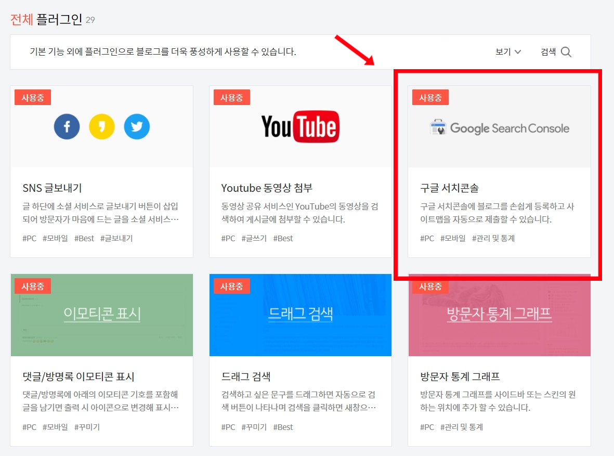Click the yellow KakaoStory icon
Image resolution: width=614 pixels, height=456 pixels.
point(102,126)
